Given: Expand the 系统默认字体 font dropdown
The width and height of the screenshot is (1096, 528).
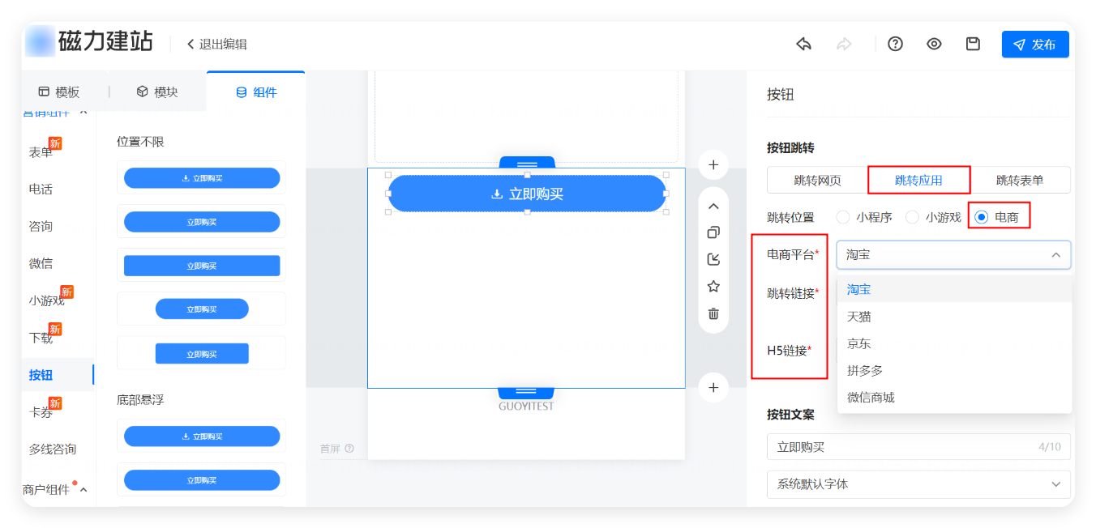Looking at the screenshot, I should (918, 484).
